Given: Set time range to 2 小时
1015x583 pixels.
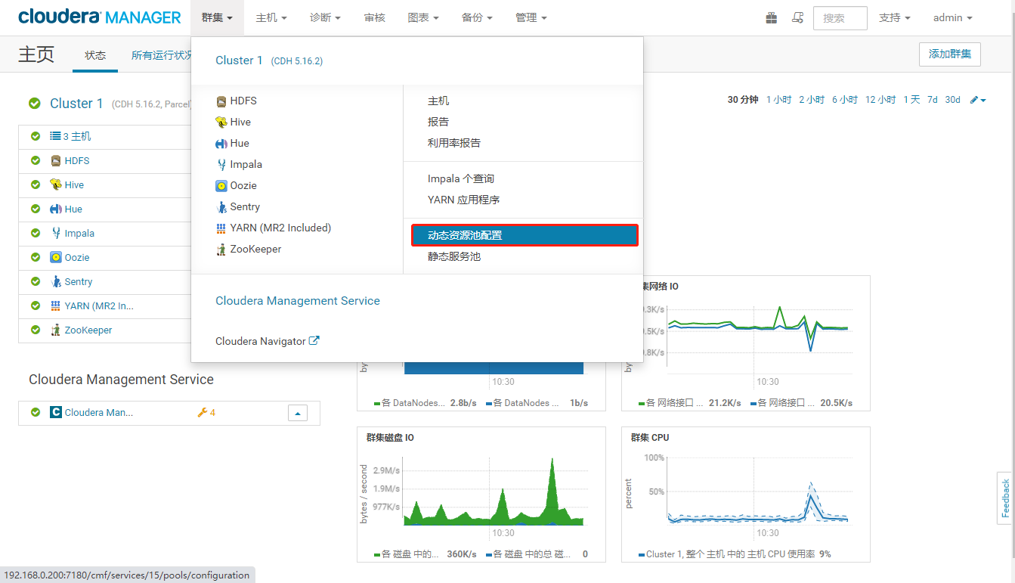Looking at the screenshot, I should [x=812, y=100].
